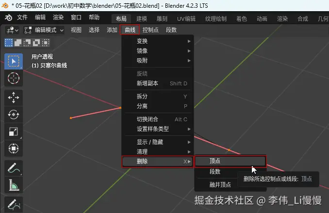Open the 帮助 menu
Viewport: 329px width, 213px height.
click(94, 17)
